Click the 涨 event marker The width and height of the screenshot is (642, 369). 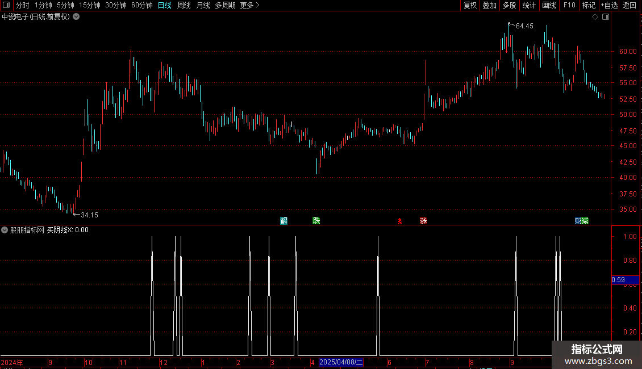coord(423,221)
